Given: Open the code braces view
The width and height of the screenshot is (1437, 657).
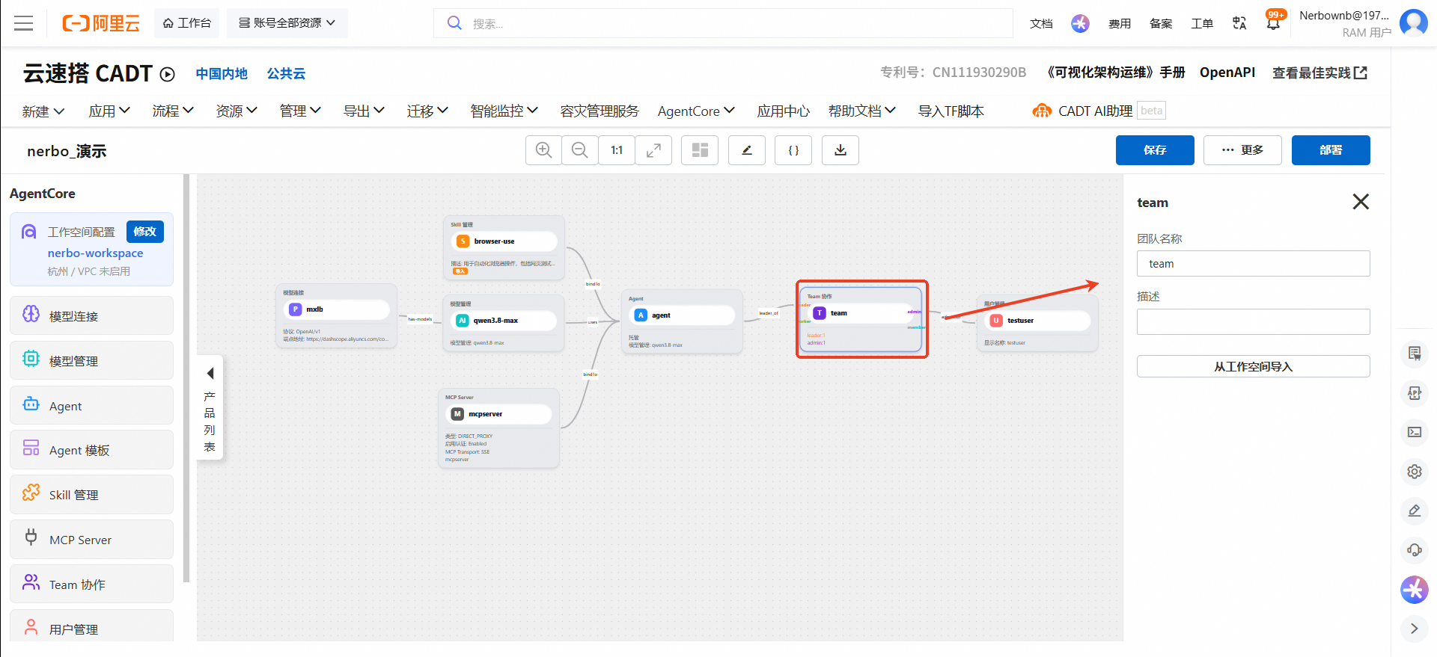Looking at the screenshot, I should pyautogui.click(x=793, y=150).
